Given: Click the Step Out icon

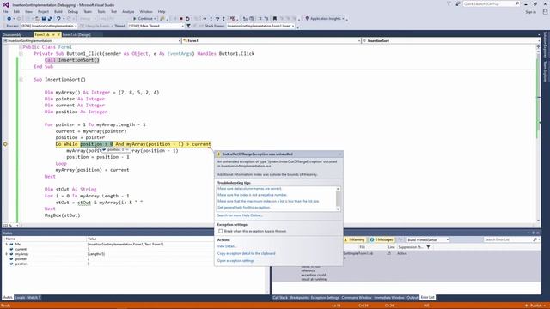Looking at the screenshot, I should pos(223,19).
